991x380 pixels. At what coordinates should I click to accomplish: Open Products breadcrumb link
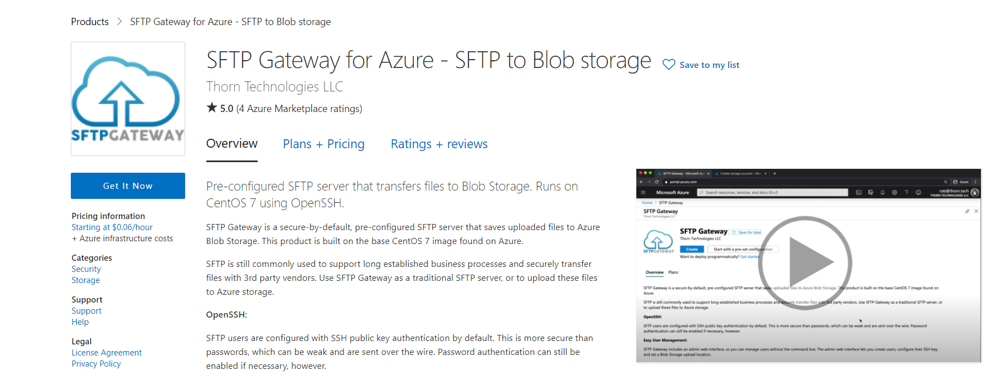[90, 22]
